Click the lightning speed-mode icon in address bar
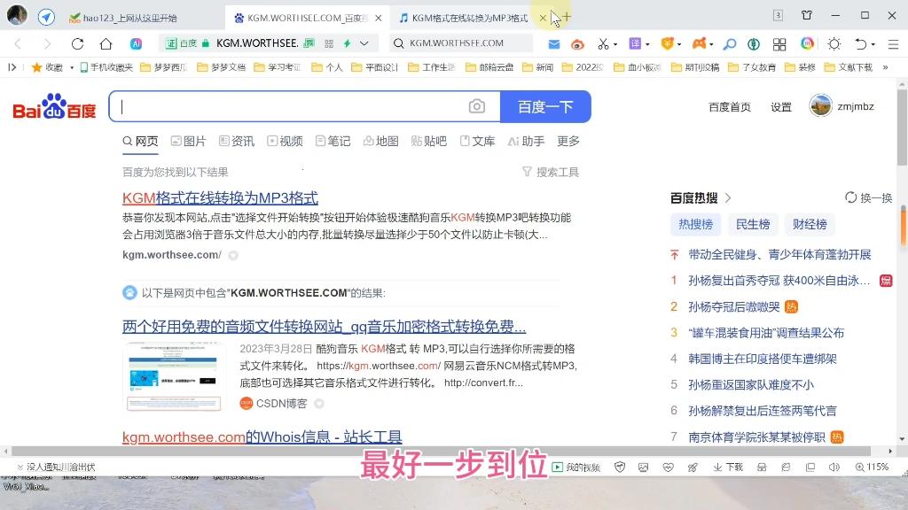 [x=347, y=43]
